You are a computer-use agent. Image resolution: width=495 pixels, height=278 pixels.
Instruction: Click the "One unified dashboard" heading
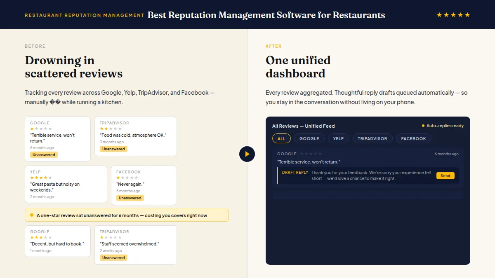(x=298, y=67)
